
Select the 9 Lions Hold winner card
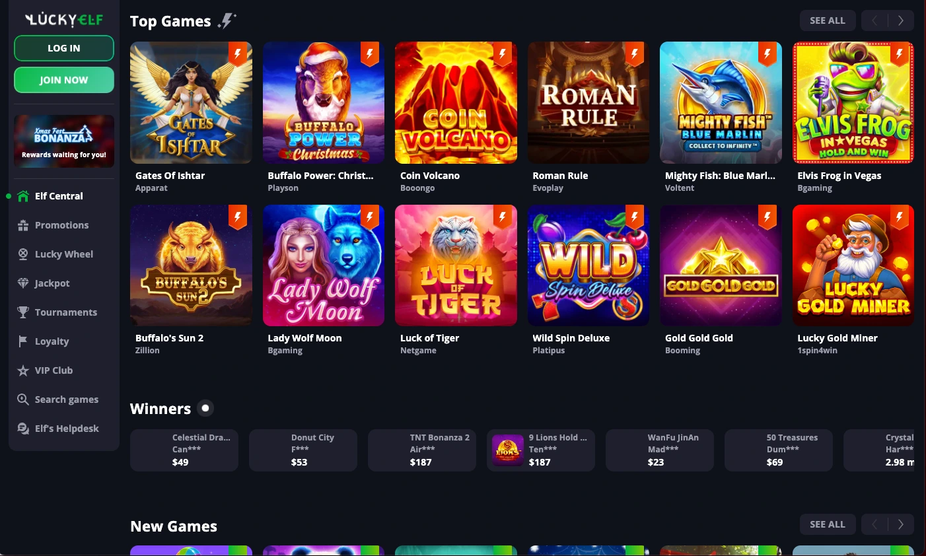tap(540, 450)
